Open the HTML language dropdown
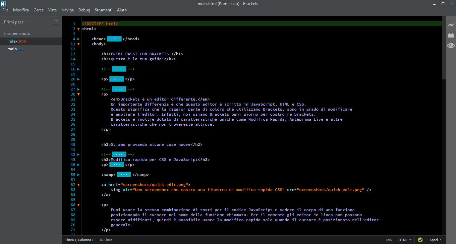456x244 pixels. [x=405, y=240]
